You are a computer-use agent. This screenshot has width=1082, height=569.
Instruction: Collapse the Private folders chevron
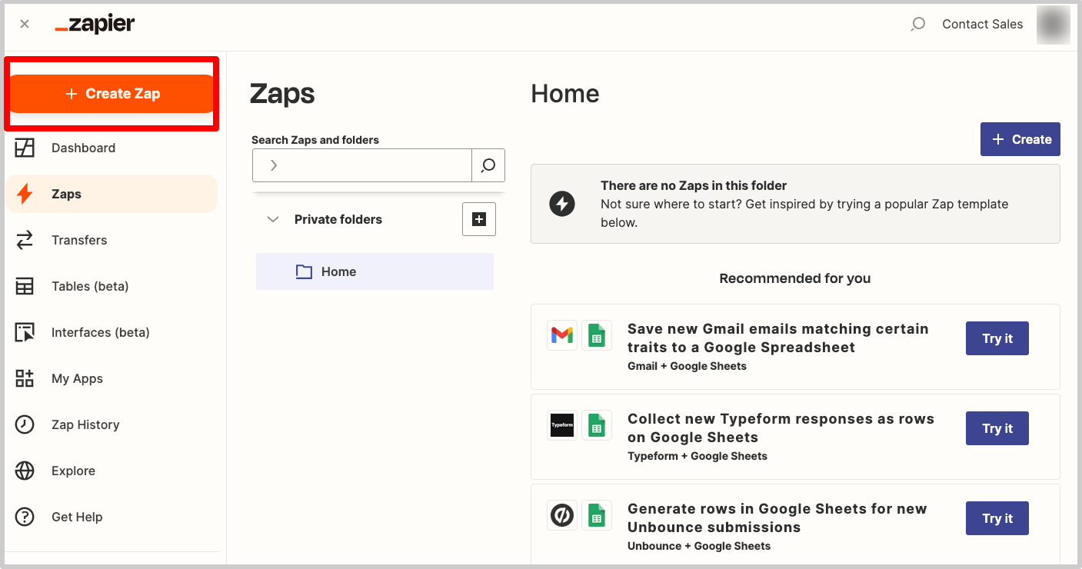(272, 219)
